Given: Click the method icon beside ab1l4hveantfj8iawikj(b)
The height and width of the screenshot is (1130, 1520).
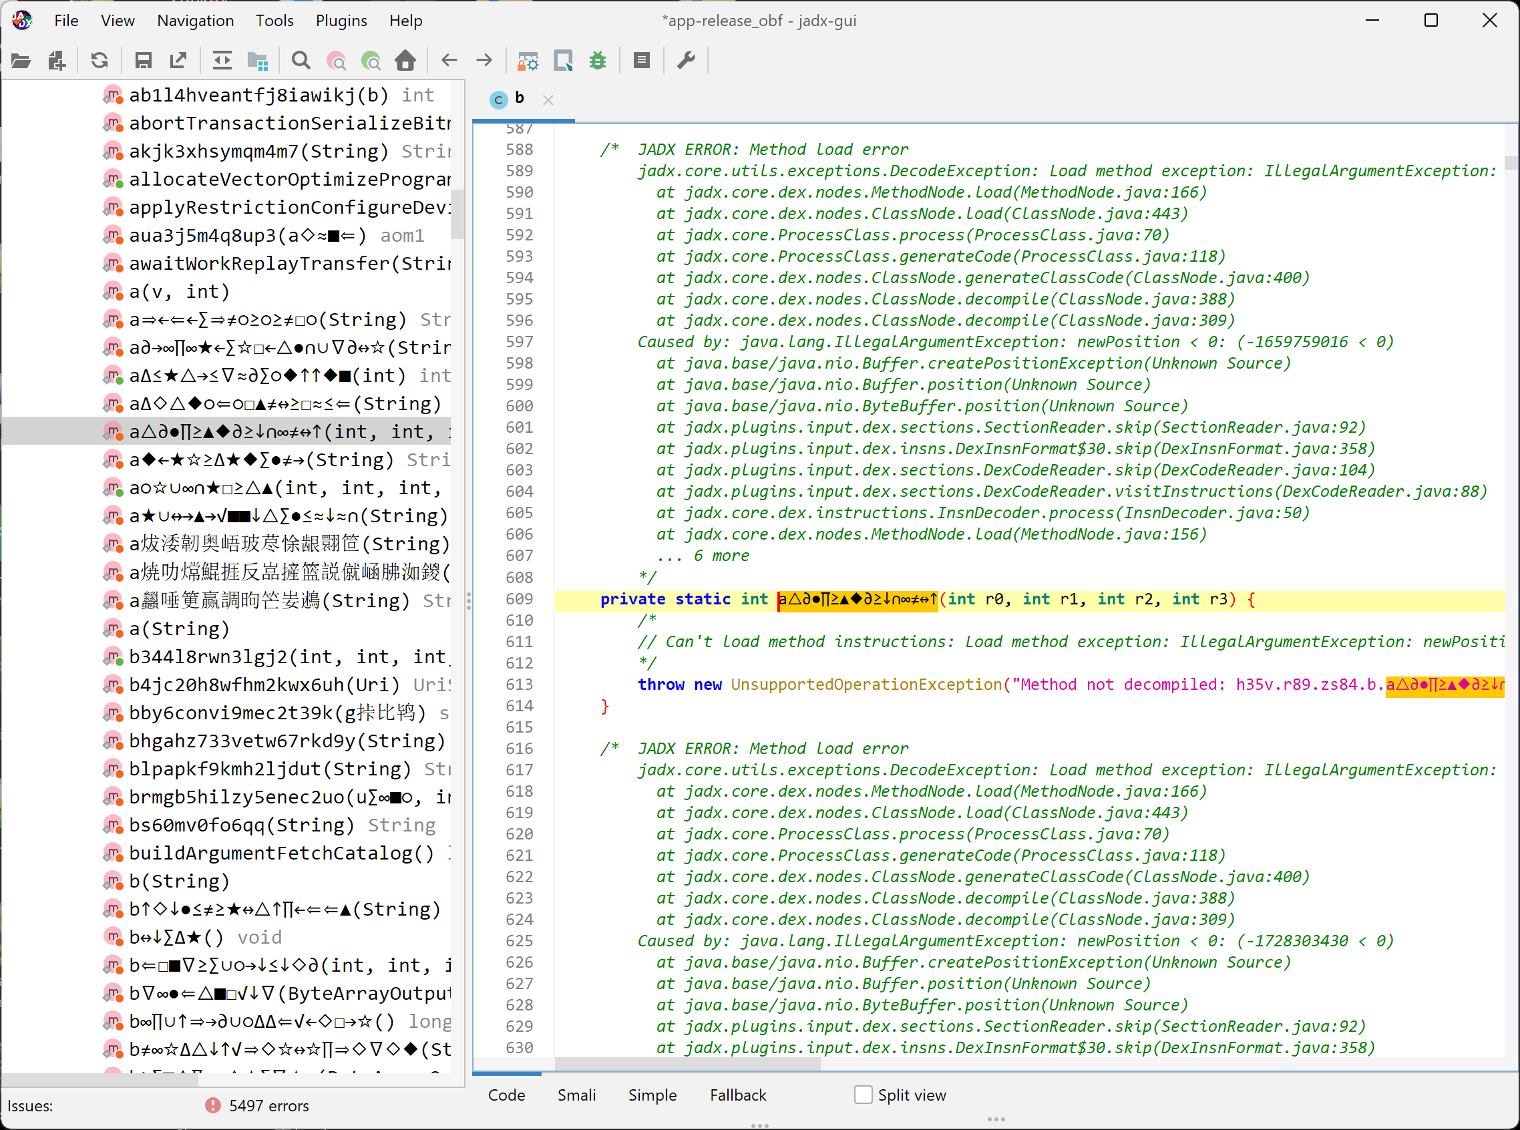Looking at the screenshot, I should point(113,95).
